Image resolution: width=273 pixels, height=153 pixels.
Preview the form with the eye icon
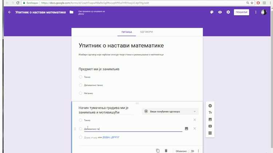tap(220, 12)
